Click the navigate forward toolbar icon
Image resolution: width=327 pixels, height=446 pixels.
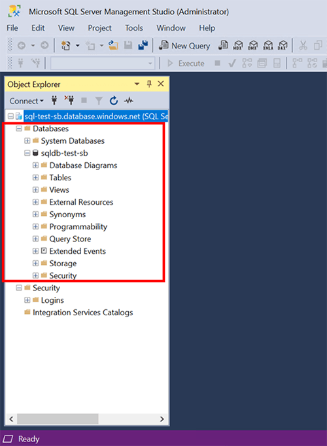44,46
